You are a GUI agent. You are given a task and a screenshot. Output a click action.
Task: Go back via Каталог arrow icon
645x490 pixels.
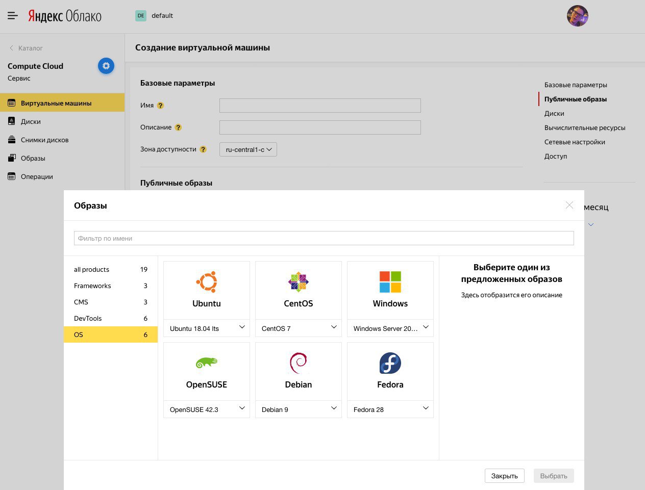pyautogui.click(x=11, y=48)
